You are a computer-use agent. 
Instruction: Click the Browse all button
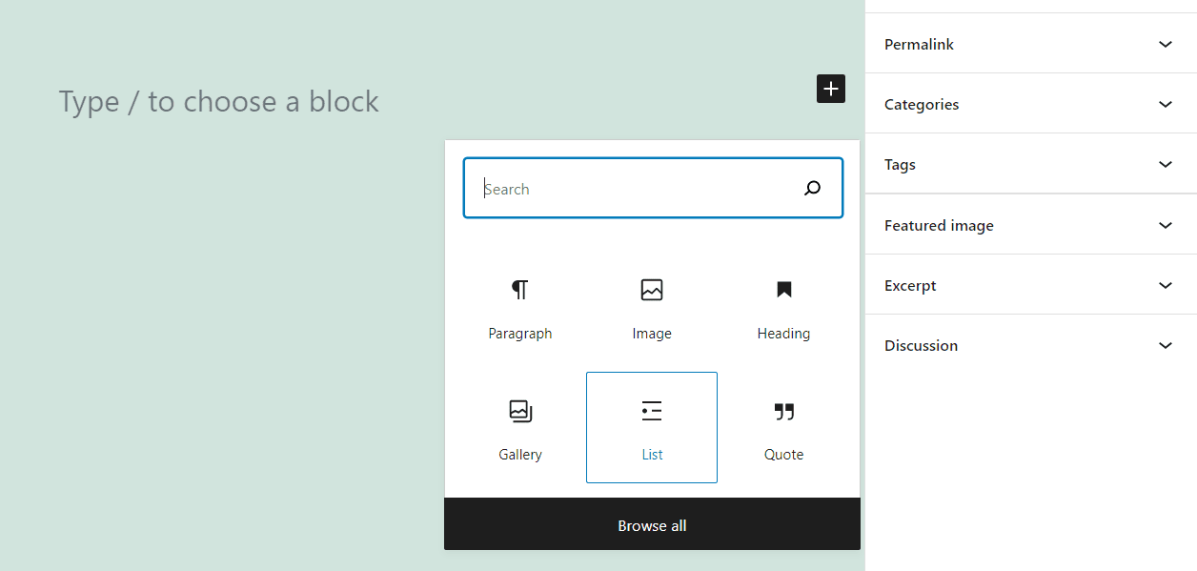pyautogui.click(x=652, y=524)
